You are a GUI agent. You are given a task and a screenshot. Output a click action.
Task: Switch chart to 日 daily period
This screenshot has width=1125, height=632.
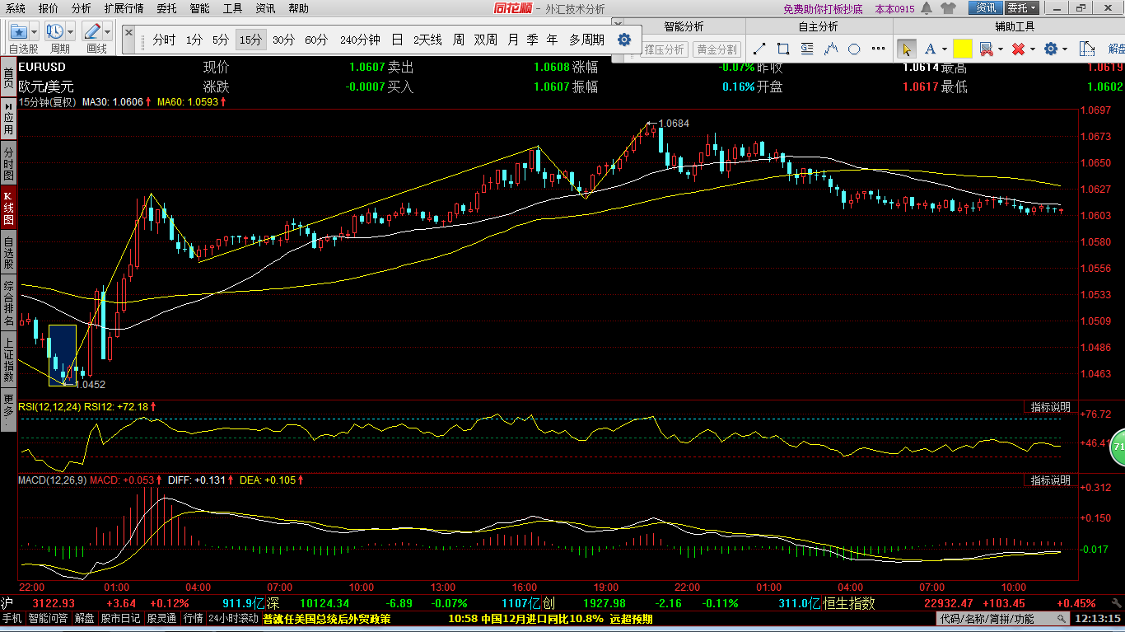point(397,40)
